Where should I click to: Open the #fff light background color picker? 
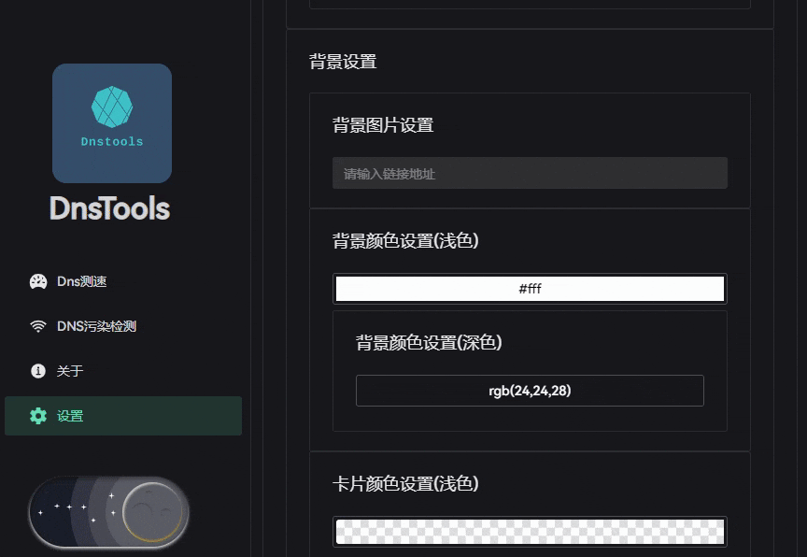[530, 288]
